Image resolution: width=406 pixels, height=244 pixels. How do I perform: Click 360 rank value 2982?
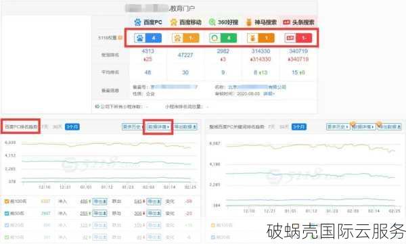click(x=223, y=51)
